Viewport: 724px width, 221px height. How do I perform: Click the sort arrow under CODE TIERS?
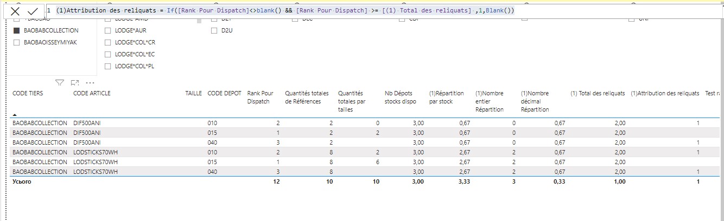[15, 115]
